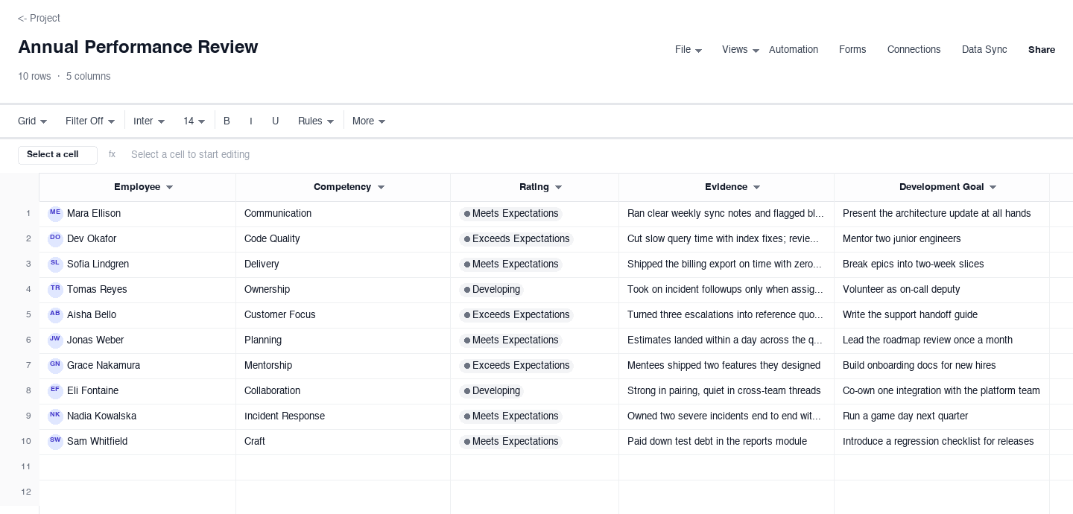Viewport: 1073px width, 514px height.
Task: Select the 'Run a game day next quarter' cell
Action: [942, 416]
